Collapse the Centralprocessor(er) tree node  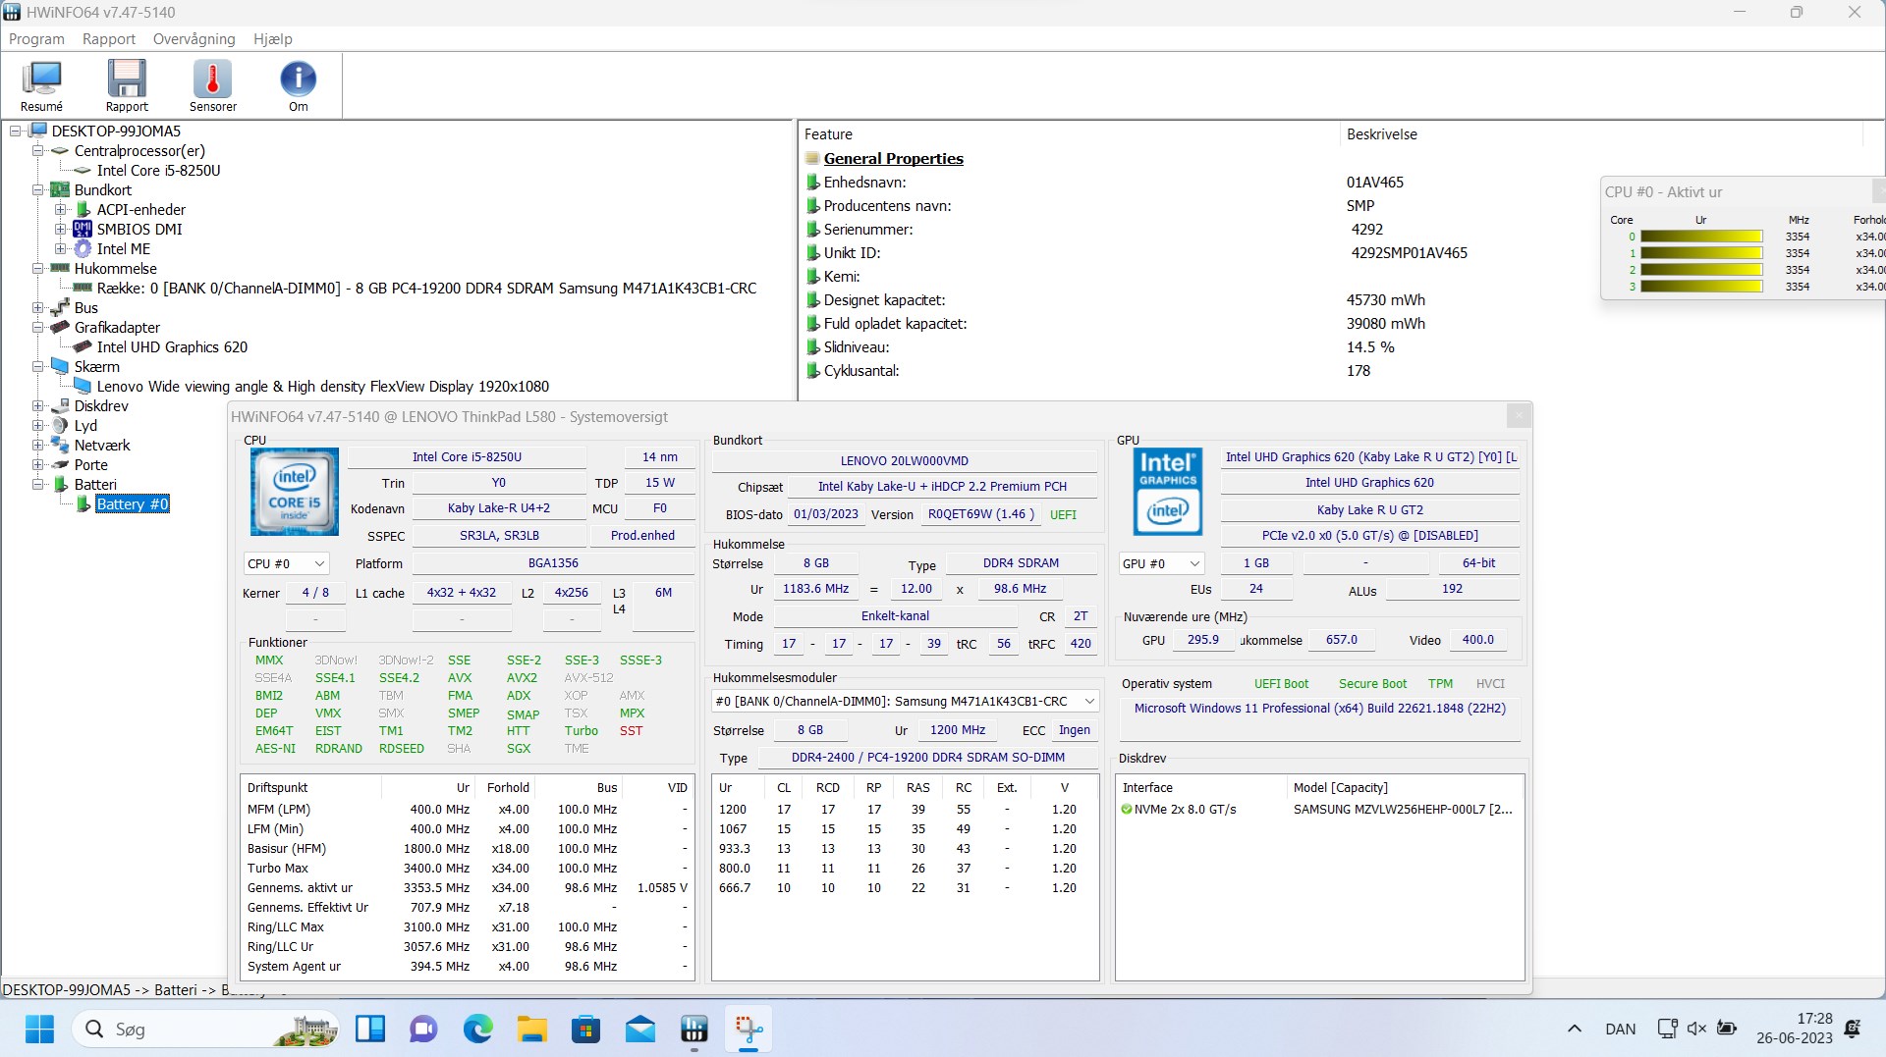point(37,150)
